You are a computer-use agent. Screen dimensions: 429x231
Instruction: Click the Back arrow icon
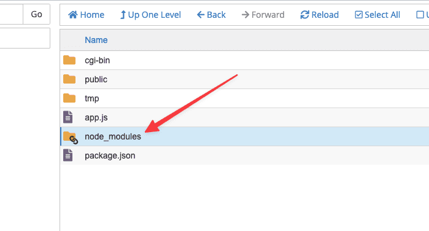201,15
